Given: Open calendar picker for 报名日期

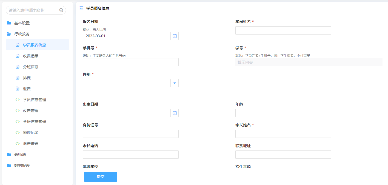Looking at the screenshot, I should click(x=175, y=36).
